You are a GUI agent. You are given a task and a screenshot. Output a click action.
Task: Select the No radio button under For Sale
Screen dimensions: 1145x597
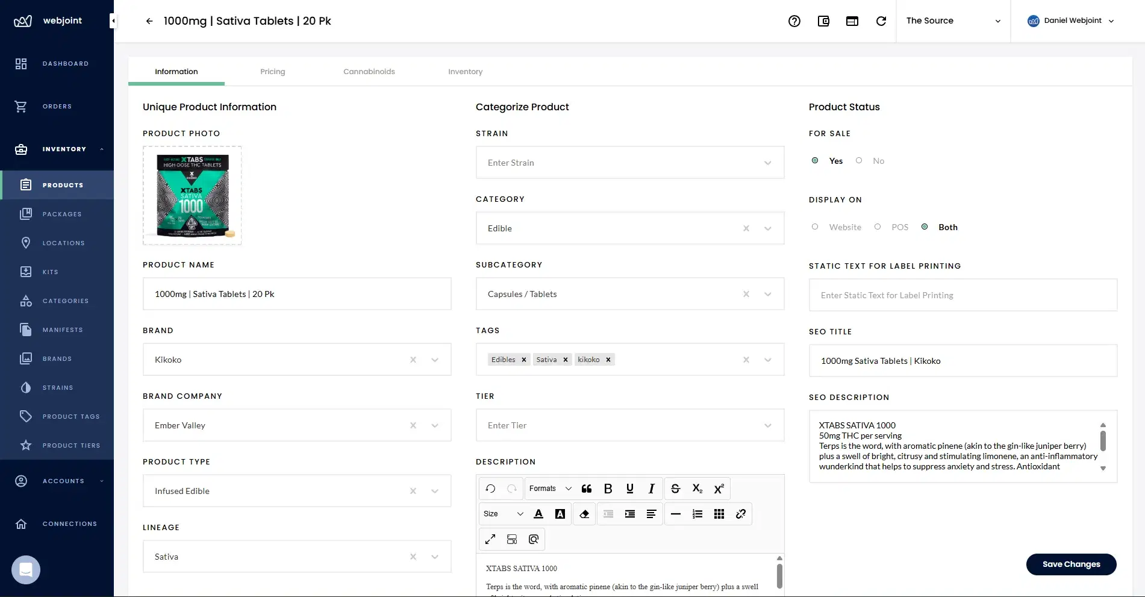tap(858, 160)
